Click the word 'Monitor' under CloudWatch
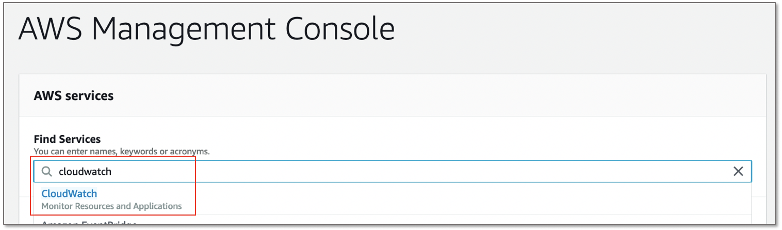This screenshot has height=230, width=782. (57, 206)
